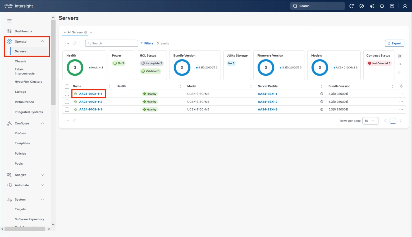Click the Export button
Viewport: 412px width, 237px height.
click(394, 43)
